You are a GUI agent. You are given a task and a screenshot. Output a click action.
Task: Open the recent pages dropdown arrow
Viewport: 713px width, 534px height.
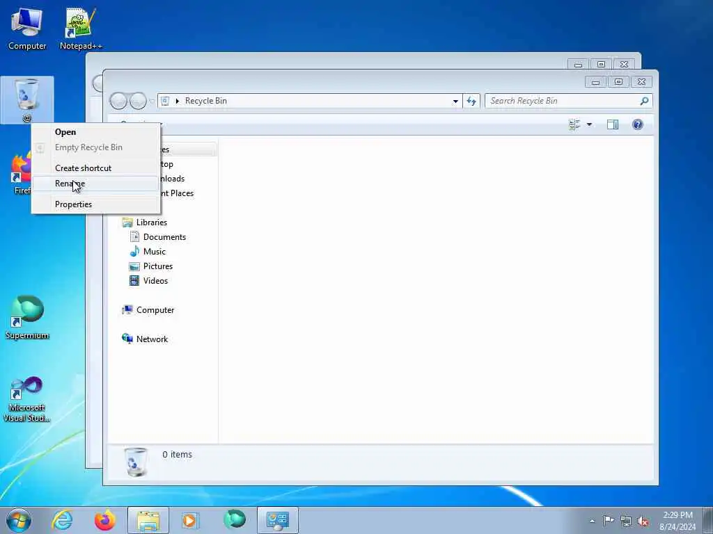point(152,101)
